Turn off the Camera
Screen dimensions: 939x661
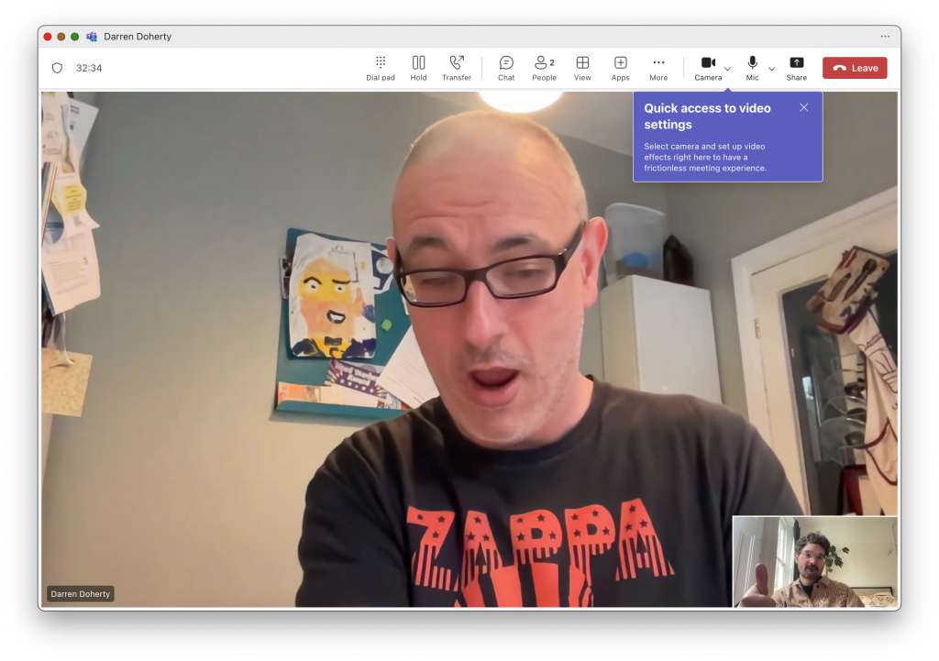(708, 68)
